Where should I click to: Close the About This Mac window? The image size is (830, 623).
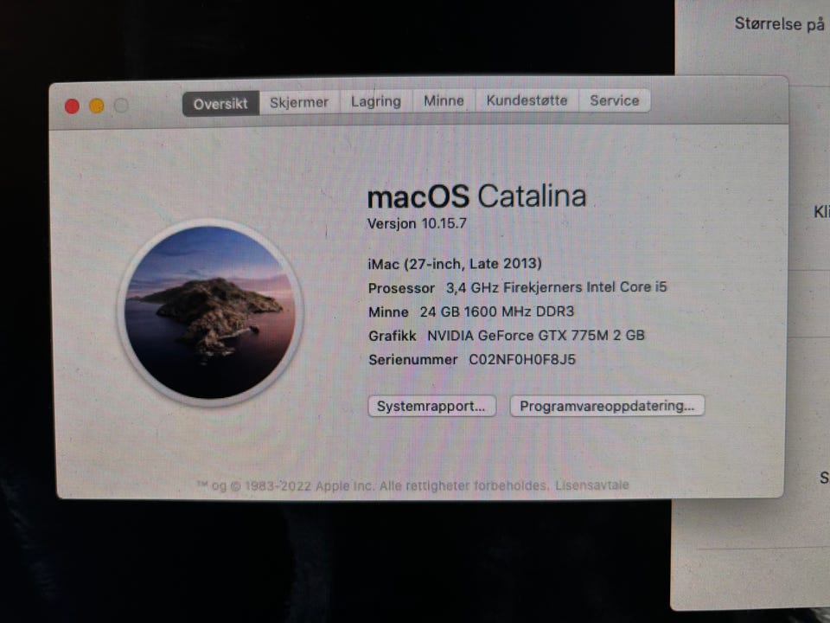[x=72, y=106]
